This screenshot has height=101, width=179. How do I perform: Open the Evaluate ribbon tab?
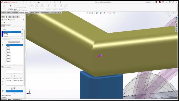click(37, 12)
